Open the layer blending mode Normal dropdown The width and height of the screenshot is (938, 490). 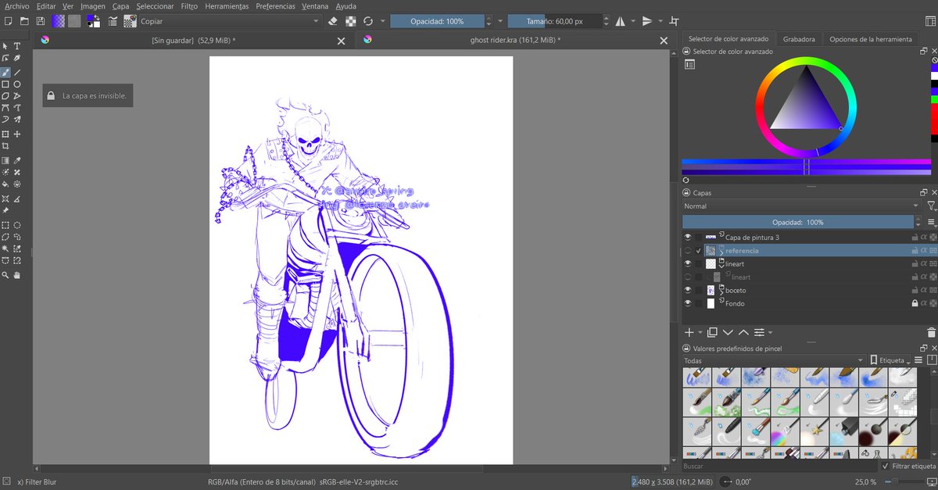(x=802, y=206)
